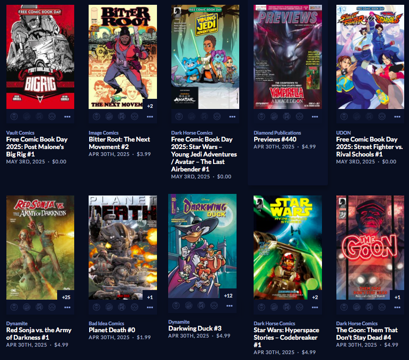This screenshot has width=409, height=360.
Task: Open the Previews #440 title link
Action: (275, 139)
